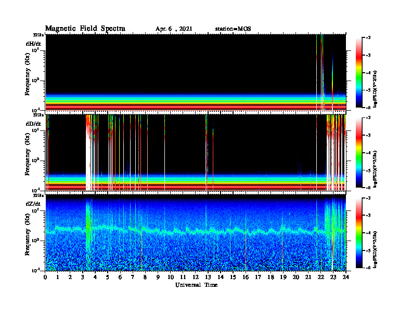Click the dZ/dt color scale bar

pos(359,233)
